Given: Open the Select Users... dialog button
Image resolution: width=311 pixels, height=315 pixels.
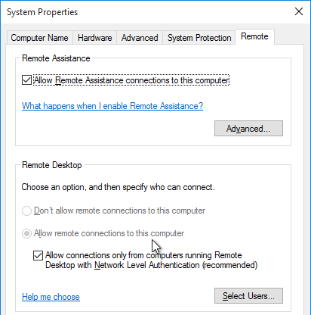Looking at the screenshot, I should click(x=248, y=296).
